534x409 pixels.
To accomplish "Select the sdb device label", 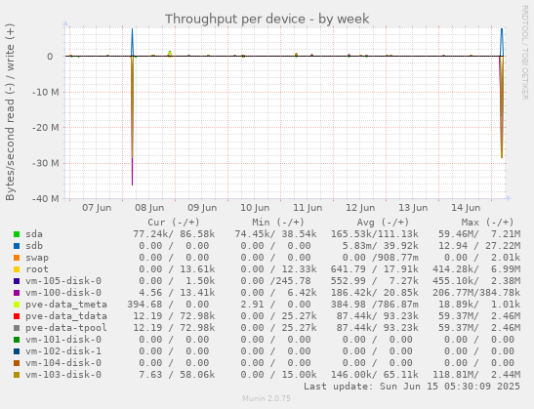I will click(x=34, y=246).
